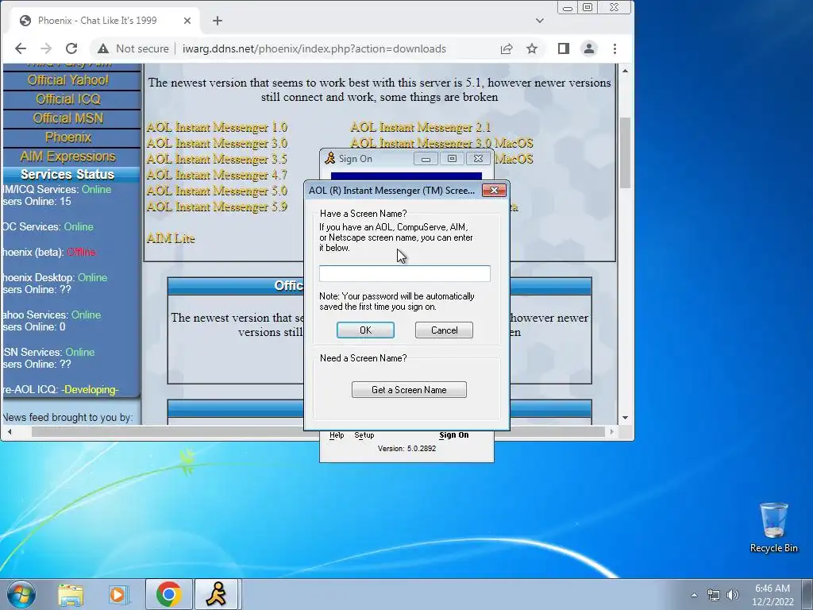The width and height of the screenshot is (813, 610).
Task: Click the Chrome forward arrow
Action: coord(46,48)
